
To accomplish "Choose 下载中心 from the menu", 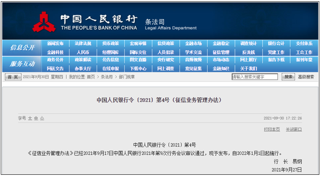I will coord(138,68).
